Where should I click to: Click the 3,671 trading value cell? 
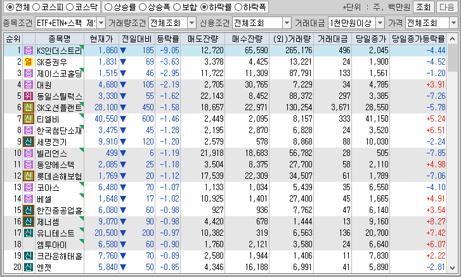pos(341,108)
